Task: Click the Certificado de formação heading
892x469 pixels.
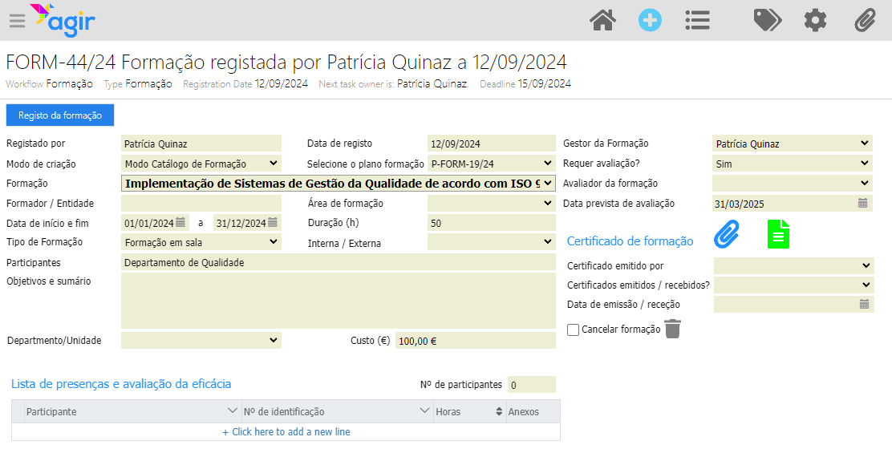Action: pos(630,241)
